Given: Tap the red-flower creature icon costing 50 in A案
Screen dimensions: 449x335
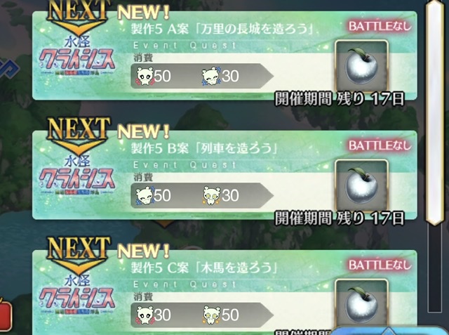Looking at the screenshot, I should tap(145, 77).
